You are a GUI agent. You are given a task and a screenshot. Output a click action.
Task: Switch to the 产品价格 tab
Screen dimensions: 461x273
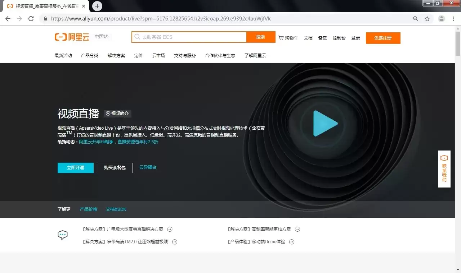(x=89, y=209)
